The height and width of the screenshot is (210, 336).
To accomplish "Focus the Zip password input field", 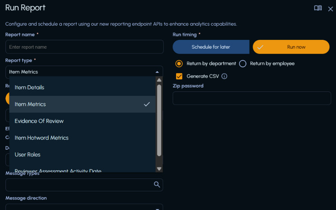I will point(252,98).
